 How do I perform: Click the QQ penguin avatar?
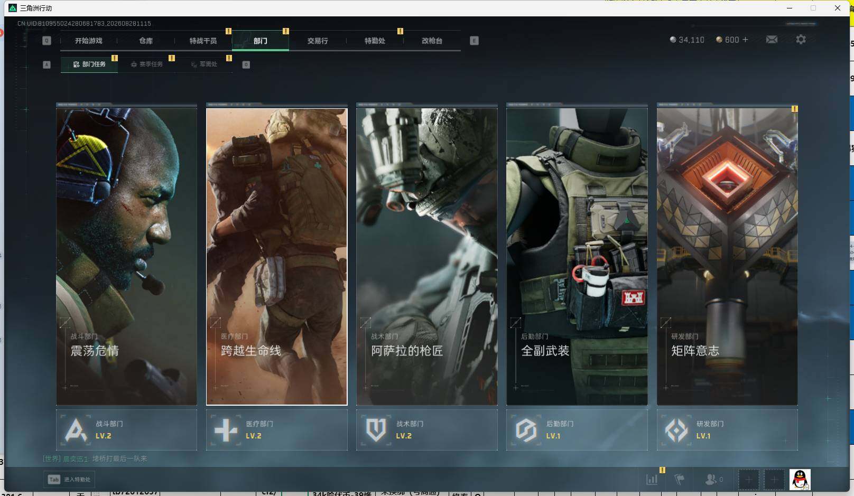click(x=800, y=480)
